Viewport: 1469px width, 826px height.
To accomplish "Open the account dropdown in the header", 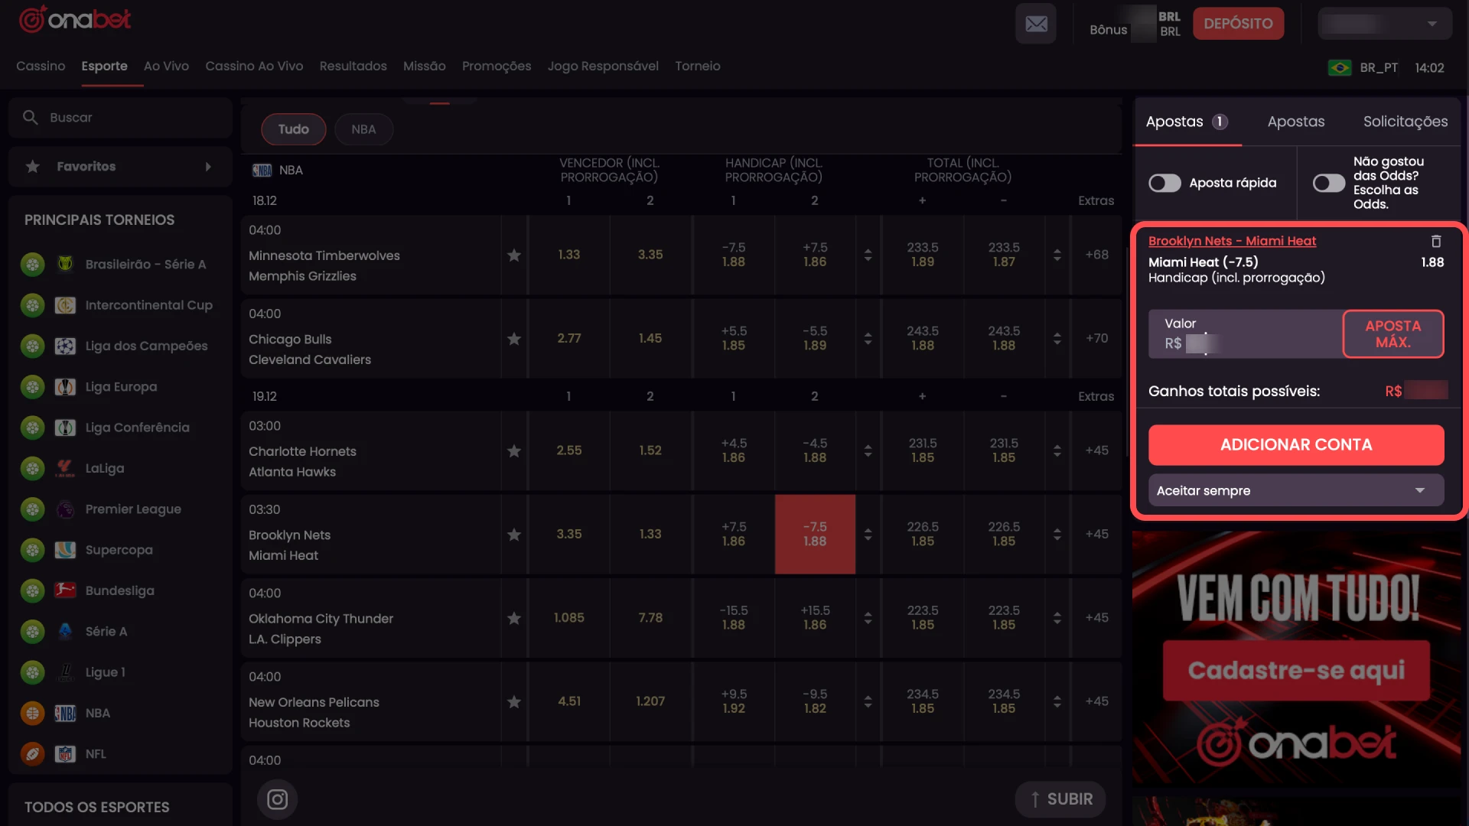I will [1384, 24].
